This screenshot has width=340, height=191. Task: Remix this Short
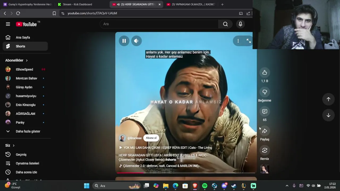coord(265,150)
